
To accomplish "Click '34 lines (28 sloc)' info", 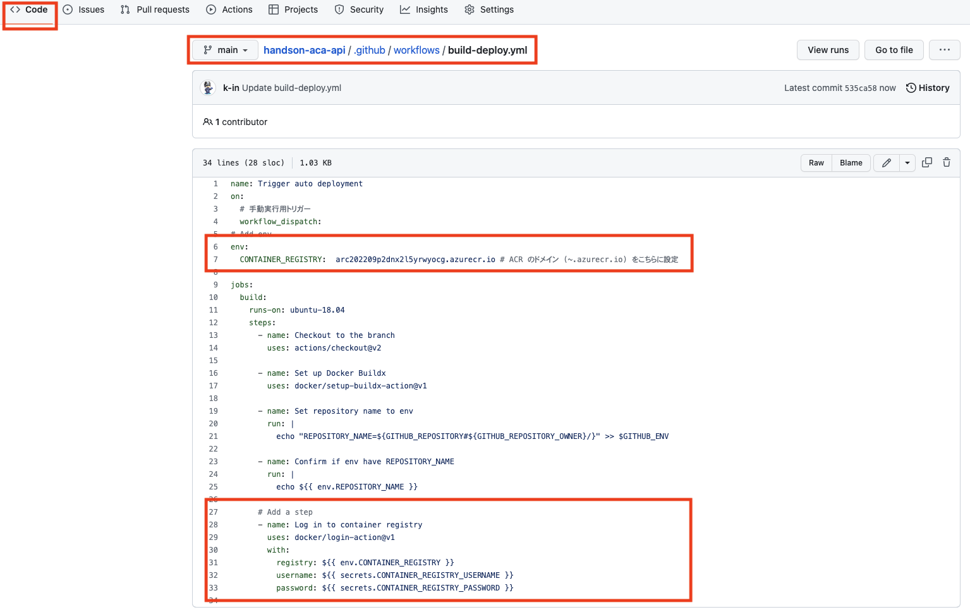I will point(243,163).
